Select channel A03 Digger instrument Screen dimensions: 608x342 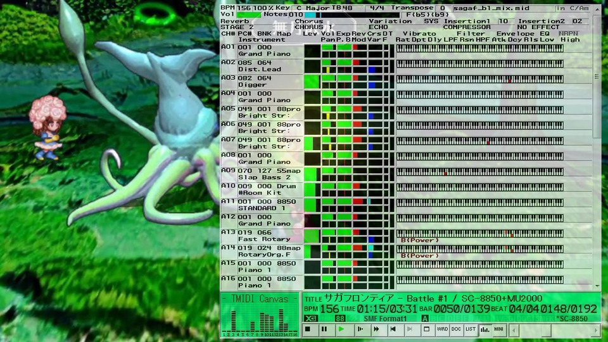tap(252, 84)
